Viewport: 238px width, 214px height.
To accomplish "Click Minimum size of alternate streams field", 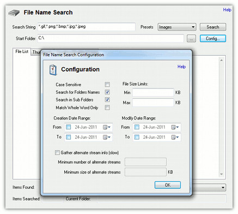I will pyautogui.click(x=145, y=172).
